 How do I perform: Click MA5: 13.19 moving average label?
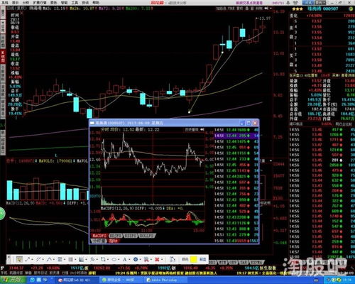[55, 9]
